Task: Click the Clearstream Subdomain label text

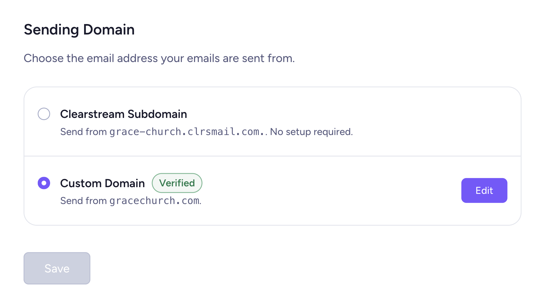Action: [124, 114]
